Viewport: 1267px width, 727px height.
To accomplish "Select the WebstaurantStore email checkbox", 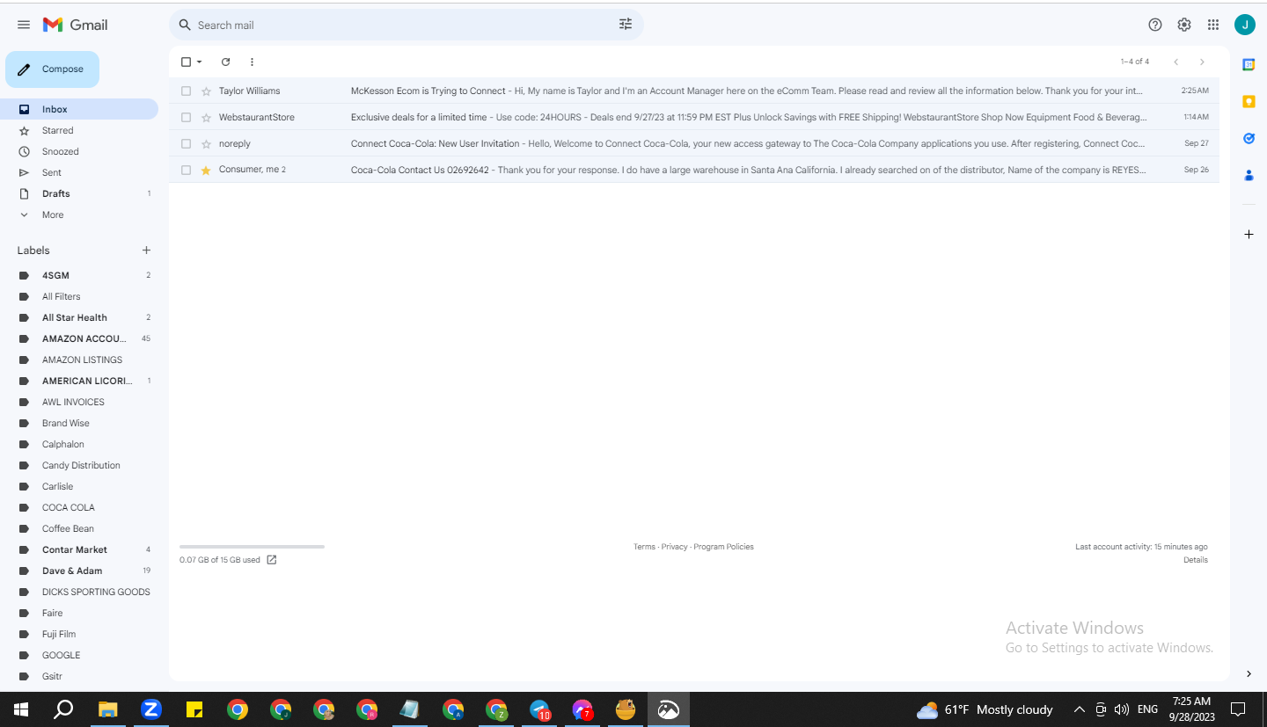I will (x=186, y=117).
